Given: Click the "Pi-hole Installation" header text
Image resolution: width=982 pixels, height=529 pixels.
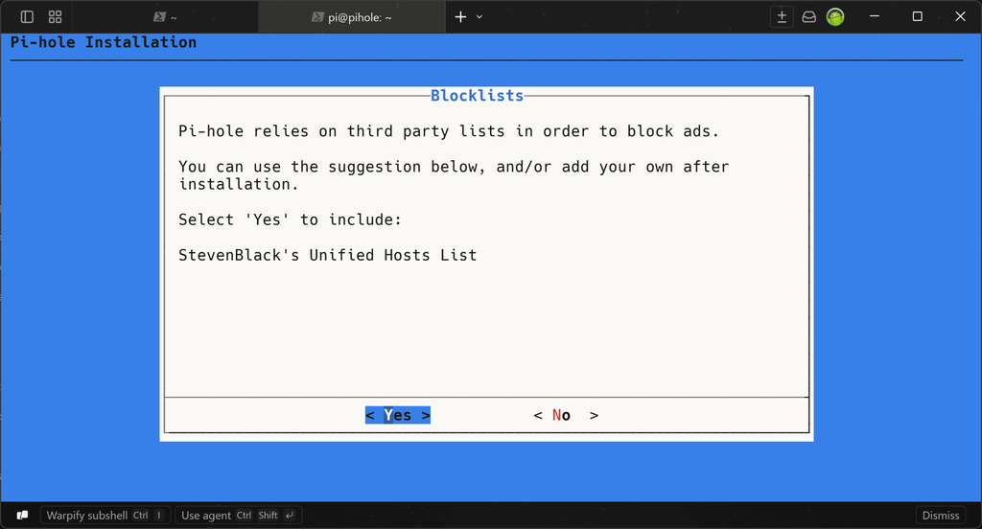Looking at the screenshot, I should tap(104, 42).
